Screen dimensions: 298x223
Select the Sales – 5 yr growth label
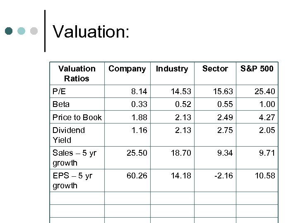[74, 158]
